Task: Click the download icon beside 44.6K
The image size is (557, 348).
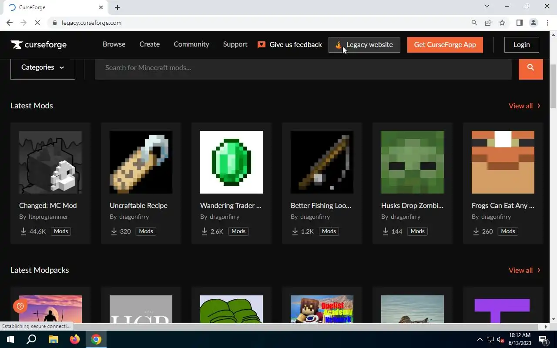Action: coord(23,231)
